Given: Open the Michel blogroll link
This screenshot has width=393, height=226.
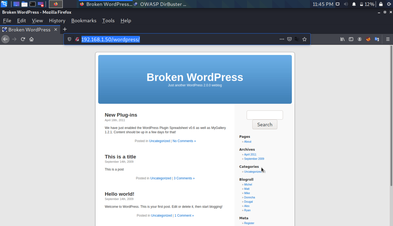Looking at the screenshot, I should pos(248,185).
